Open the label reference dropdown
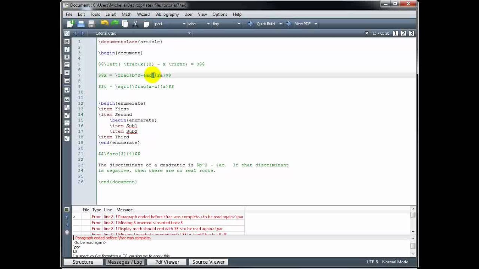This screenshot has width=479, height=269. (199, 24)
